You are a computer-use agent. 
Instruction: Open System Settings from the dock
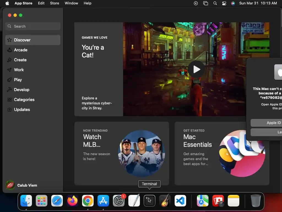pyautogui.click(x=119, y=201)
